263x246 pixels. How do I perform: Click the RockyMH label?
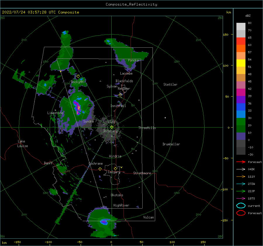click(x=77, y=82)
